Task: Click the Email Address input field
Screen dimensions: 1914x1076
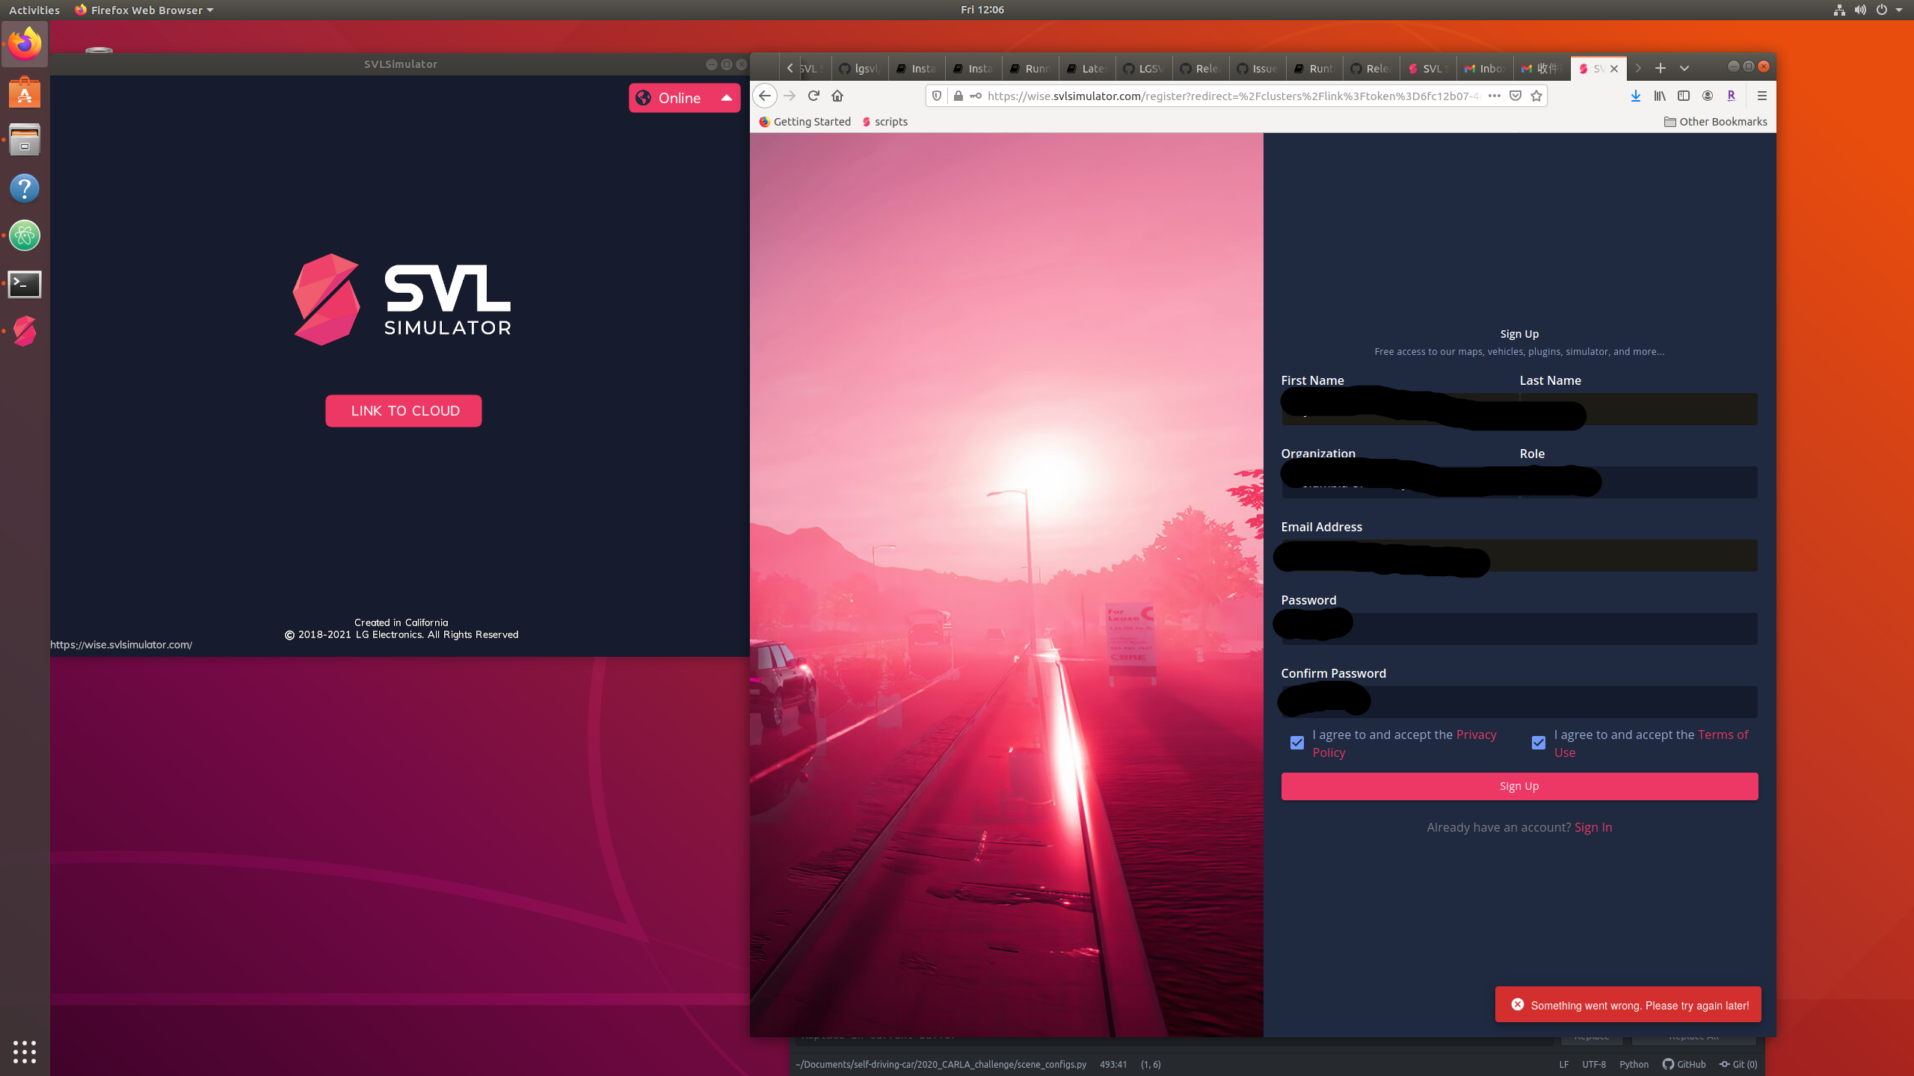Action: 1518,555
